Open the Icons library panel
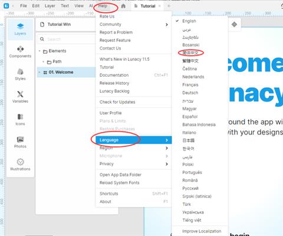 coord(20,120)
